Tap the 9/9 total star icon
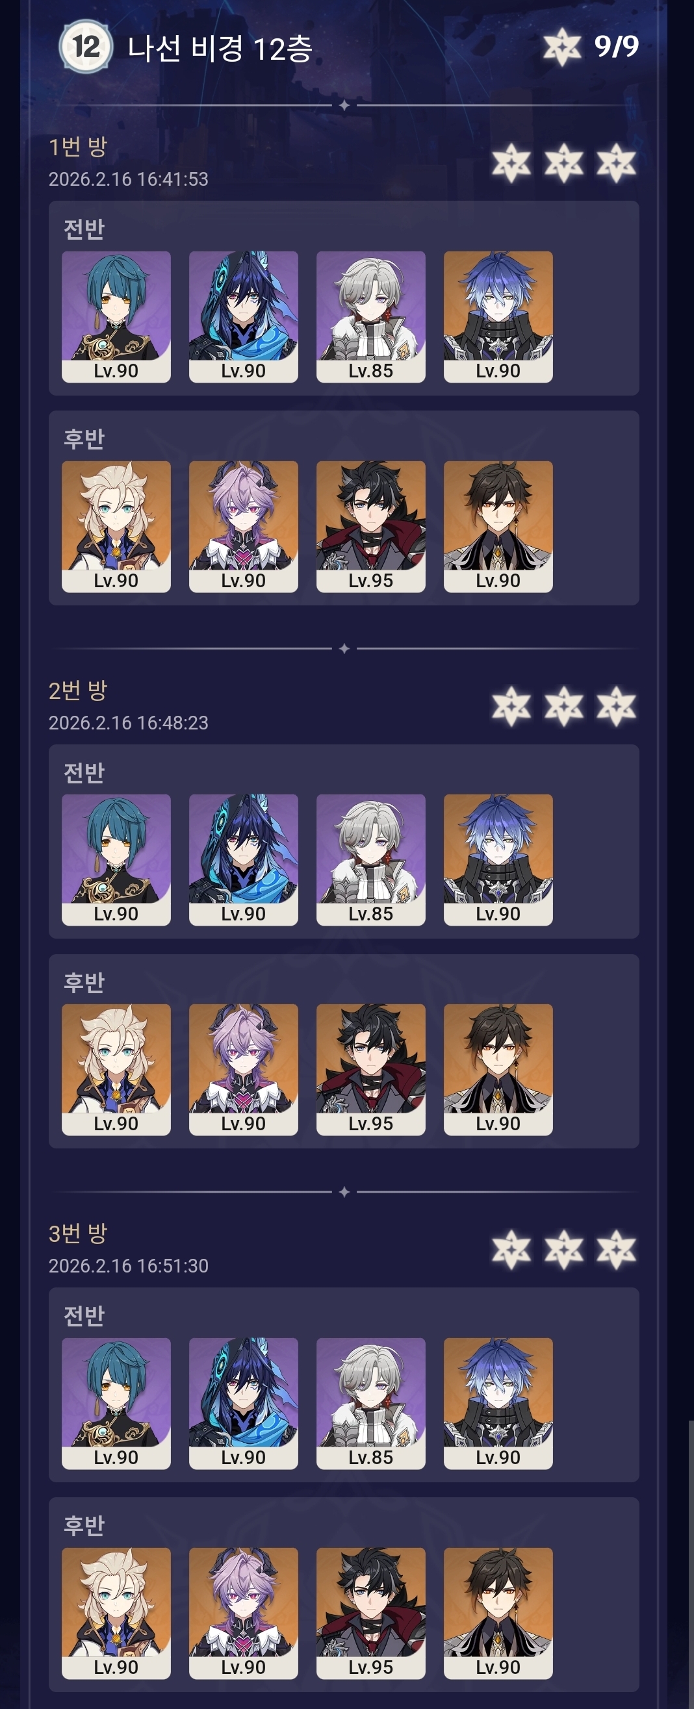The image size is (694, 1709). [562, 47]
